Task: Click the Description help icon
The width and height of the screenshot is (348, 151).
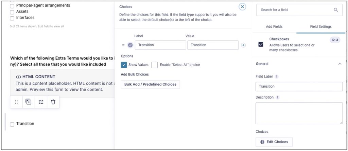Action: point(278,98)
